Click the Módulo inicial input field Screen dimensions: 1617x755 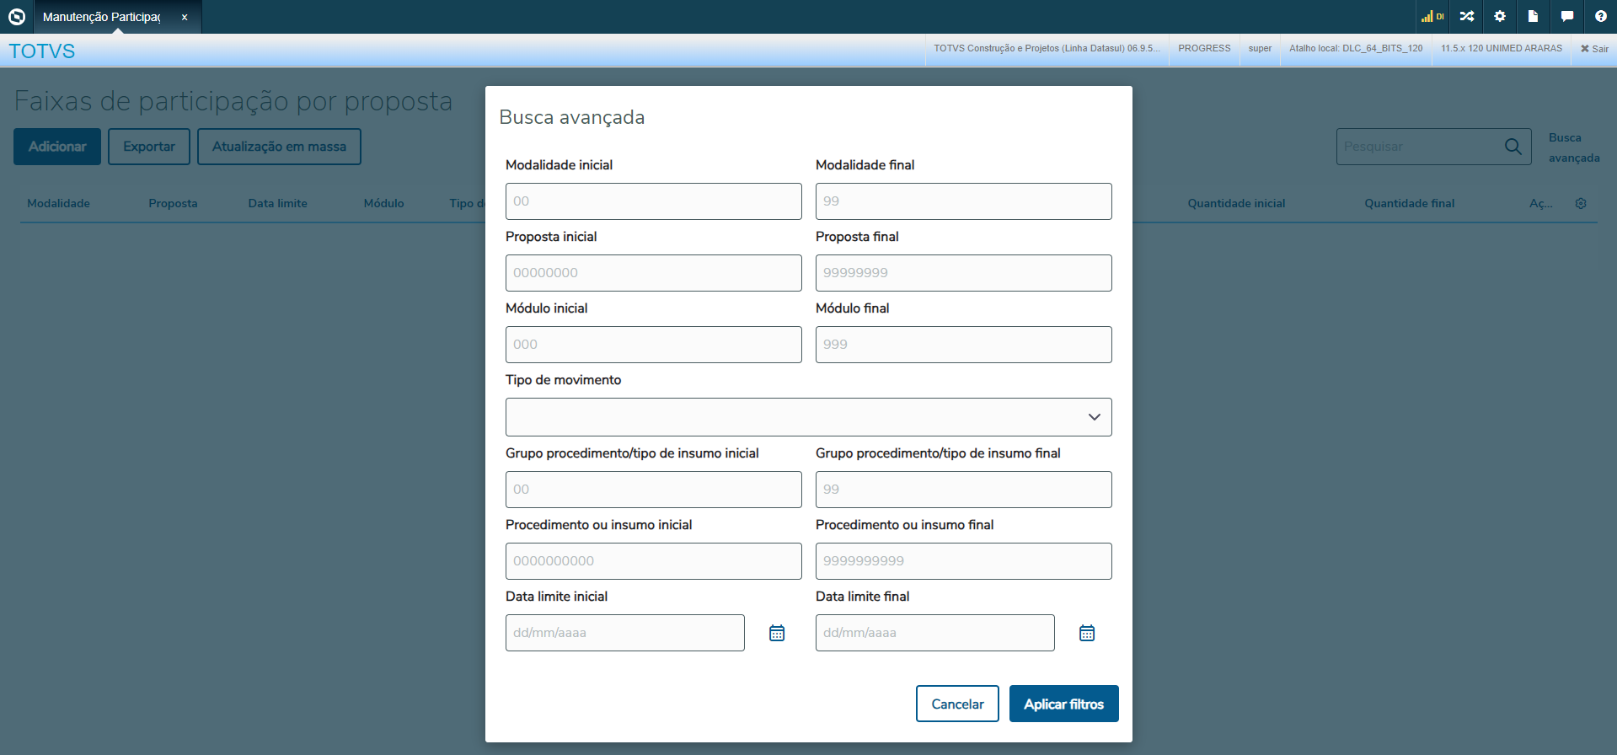[x=653, y=345]
